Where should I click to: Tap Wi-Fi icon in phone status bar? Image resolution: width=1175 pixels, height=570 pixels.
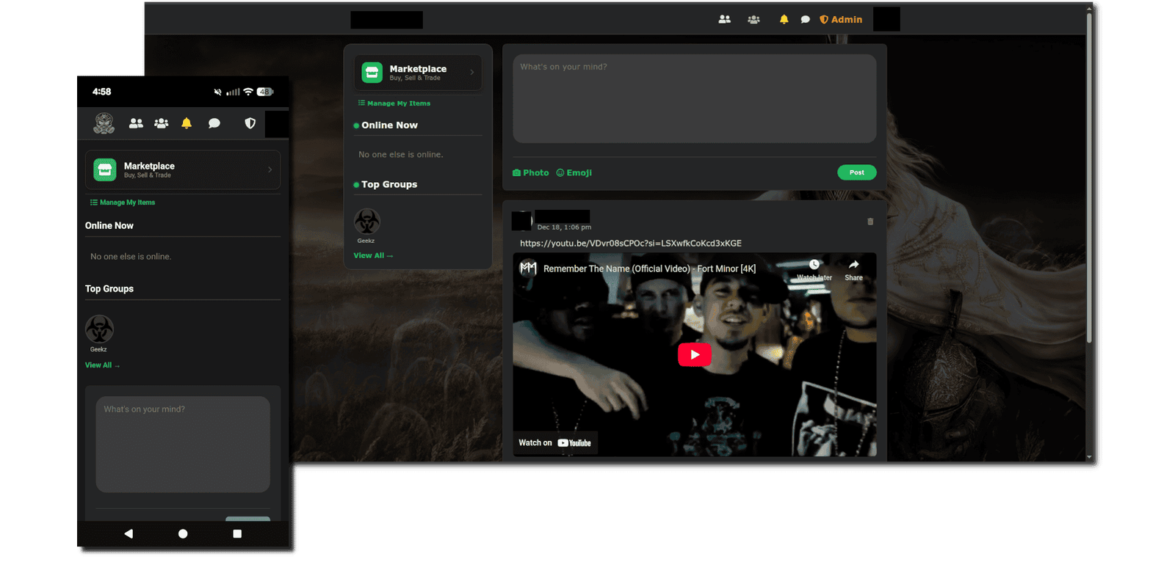pyautogui.click(x=248, y=92)
